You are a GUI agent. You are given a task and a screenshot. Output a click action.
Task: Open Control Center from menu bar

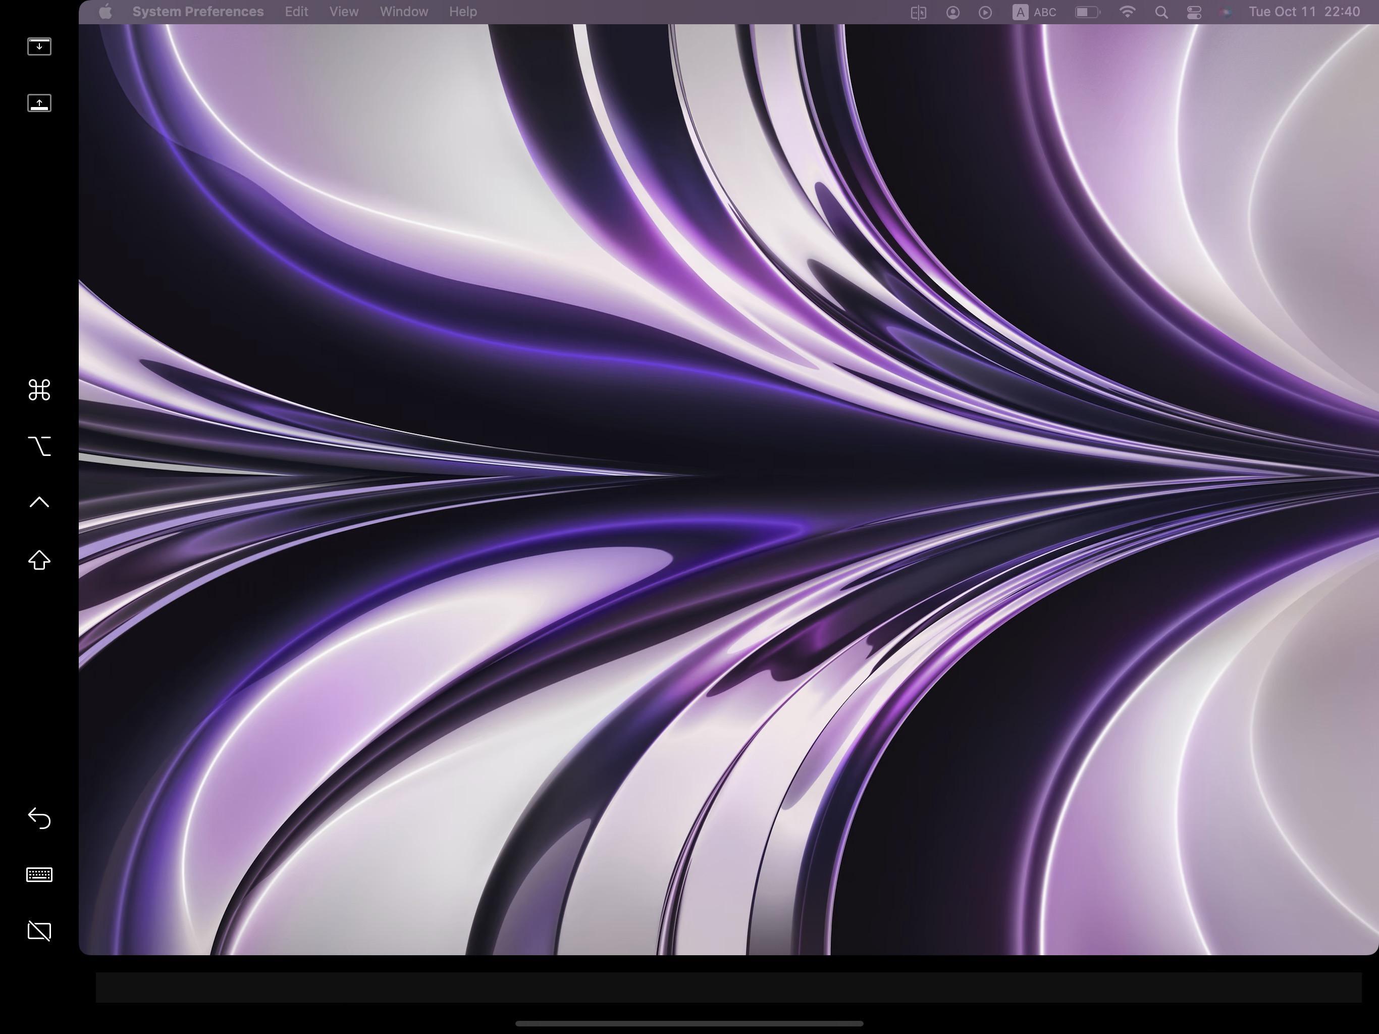pyautogui.click(x=1194, y=12)
